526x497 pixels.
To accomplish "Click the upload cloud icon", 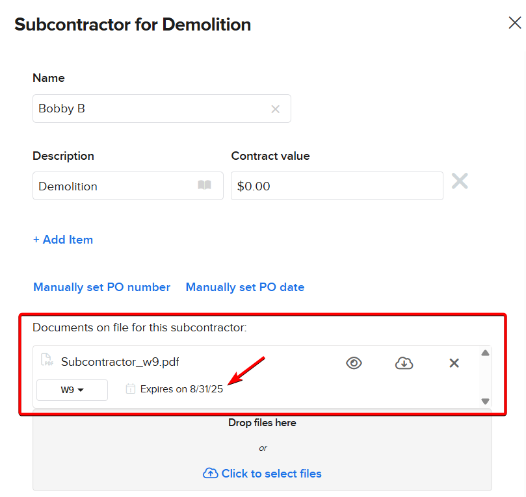I will 210,474.
